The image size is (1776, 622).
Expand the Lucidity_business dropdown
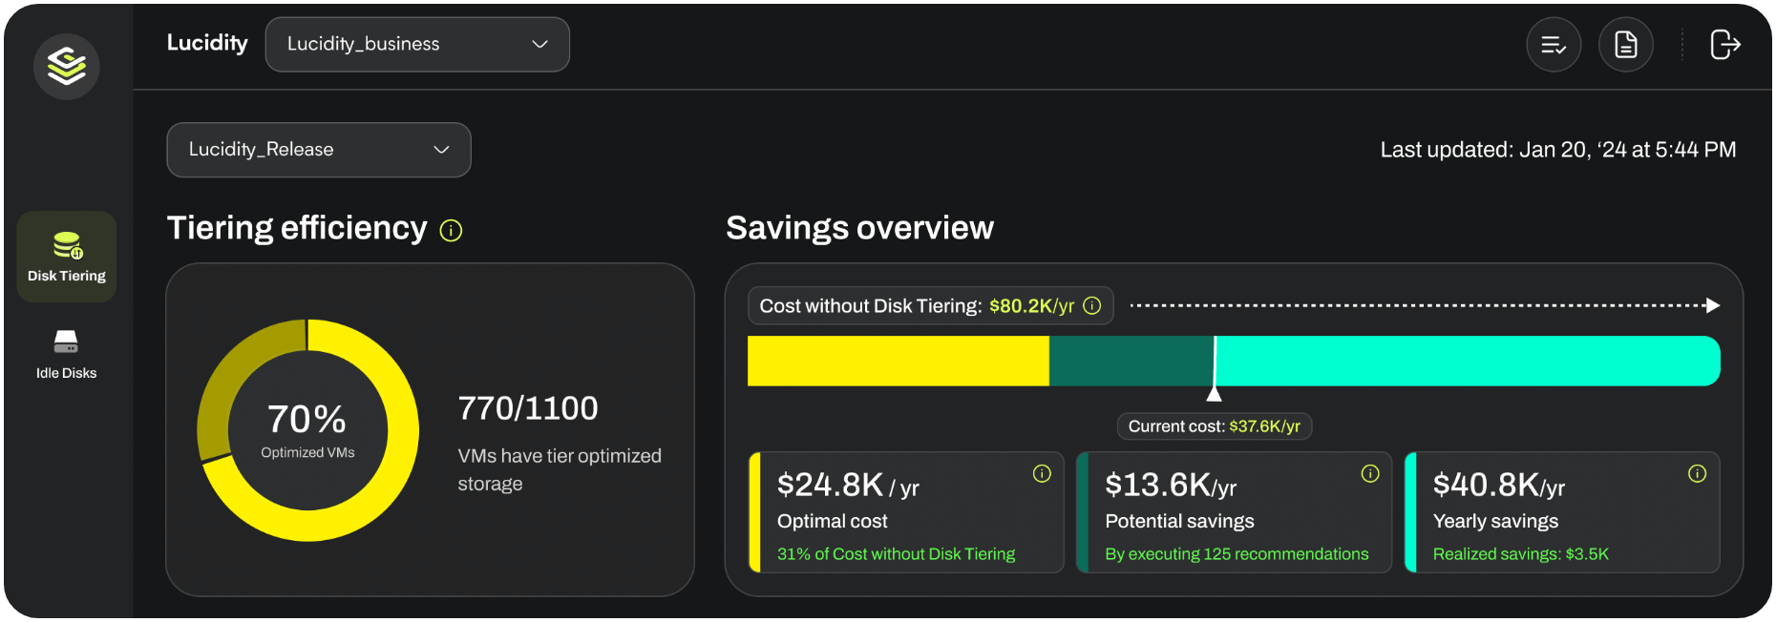416,45
